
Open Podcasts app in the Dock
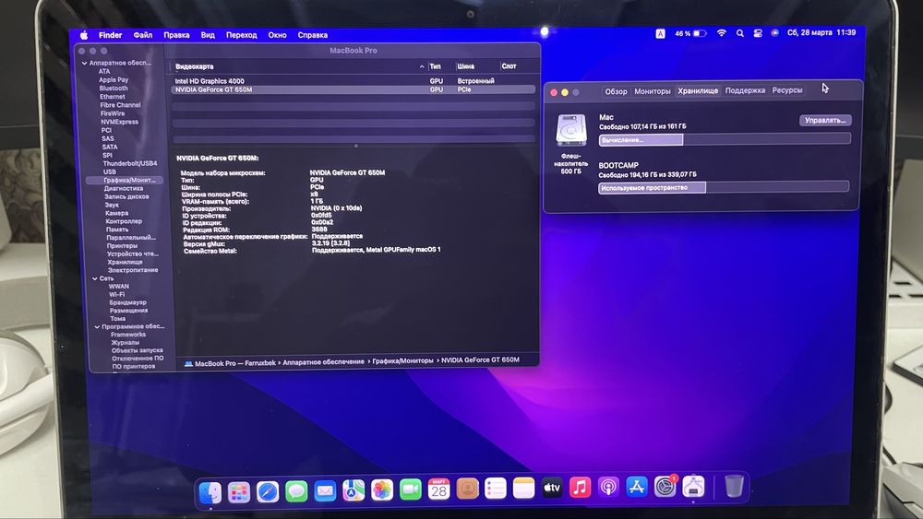pos(608,487)
